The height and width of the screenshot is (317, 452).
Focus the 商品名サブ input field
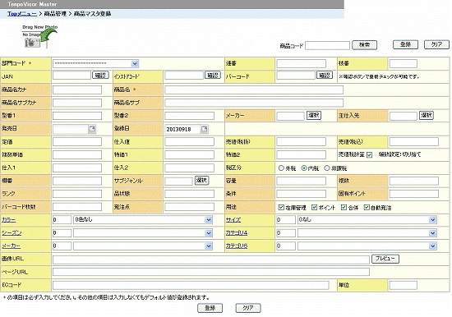254,103
